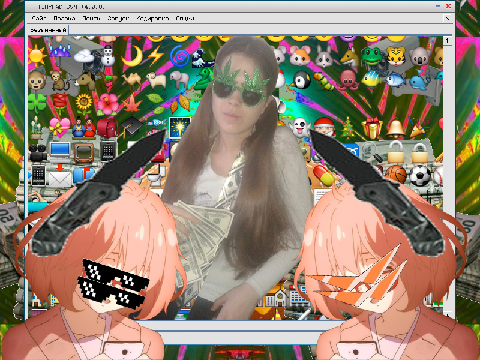Close the document with the menu-bar X button

click(x=447, y=19)
